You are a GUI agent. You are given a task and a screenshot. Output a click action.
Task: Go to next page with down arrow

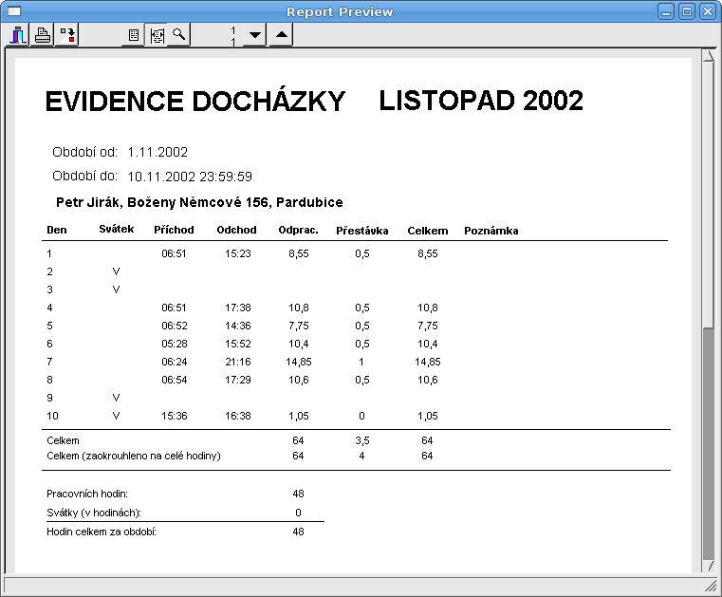[254, 35]
